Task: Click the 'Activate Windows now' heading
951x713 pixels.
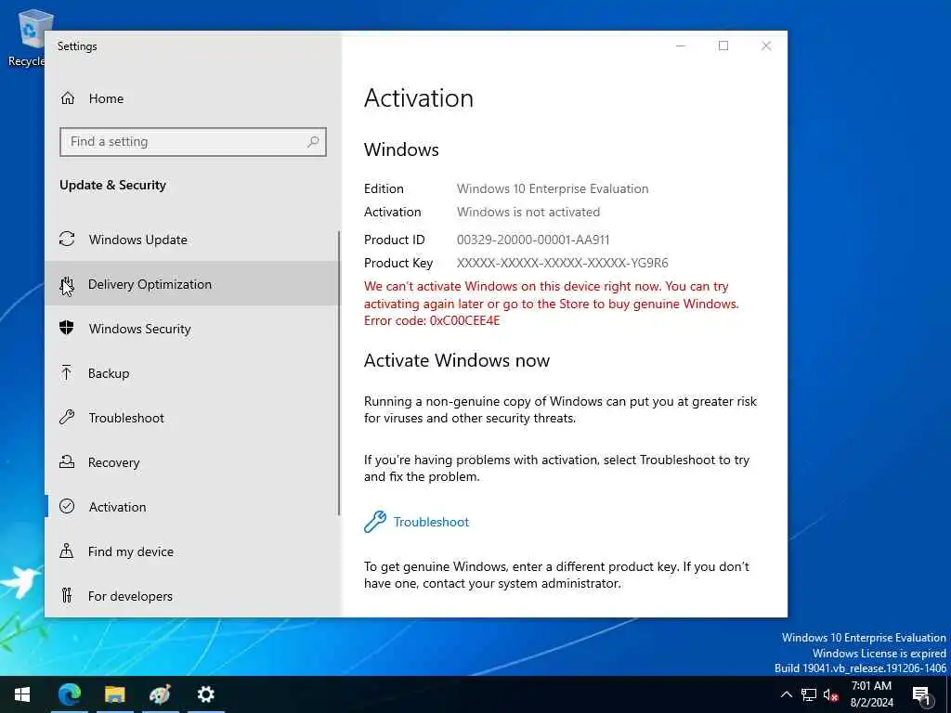Action: [457, 360]
